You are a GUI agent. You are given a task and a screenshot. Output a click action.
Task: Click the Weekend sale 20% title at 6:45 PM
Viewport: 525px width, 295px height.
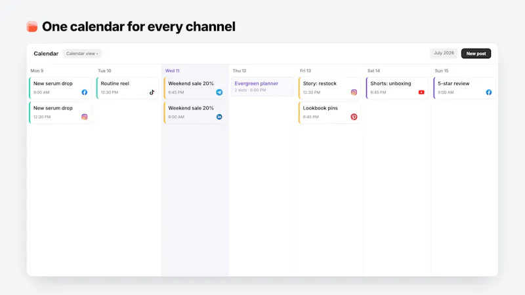pyautogui.click(x=191, y=84)
